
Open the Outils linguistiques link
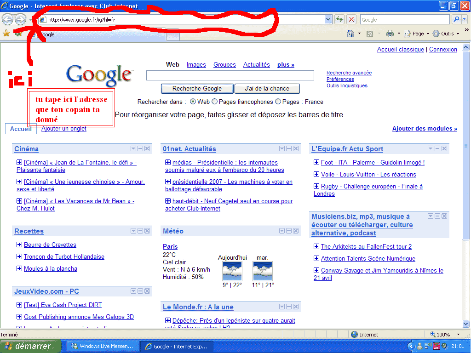pyautogui.click(x=347, y=85)
